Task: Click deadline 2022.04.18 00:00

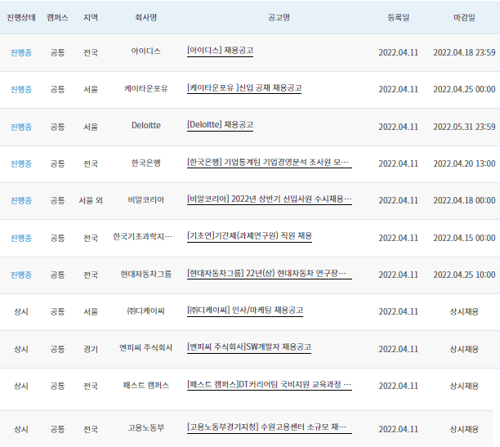Action: click(x=464, y=200)
